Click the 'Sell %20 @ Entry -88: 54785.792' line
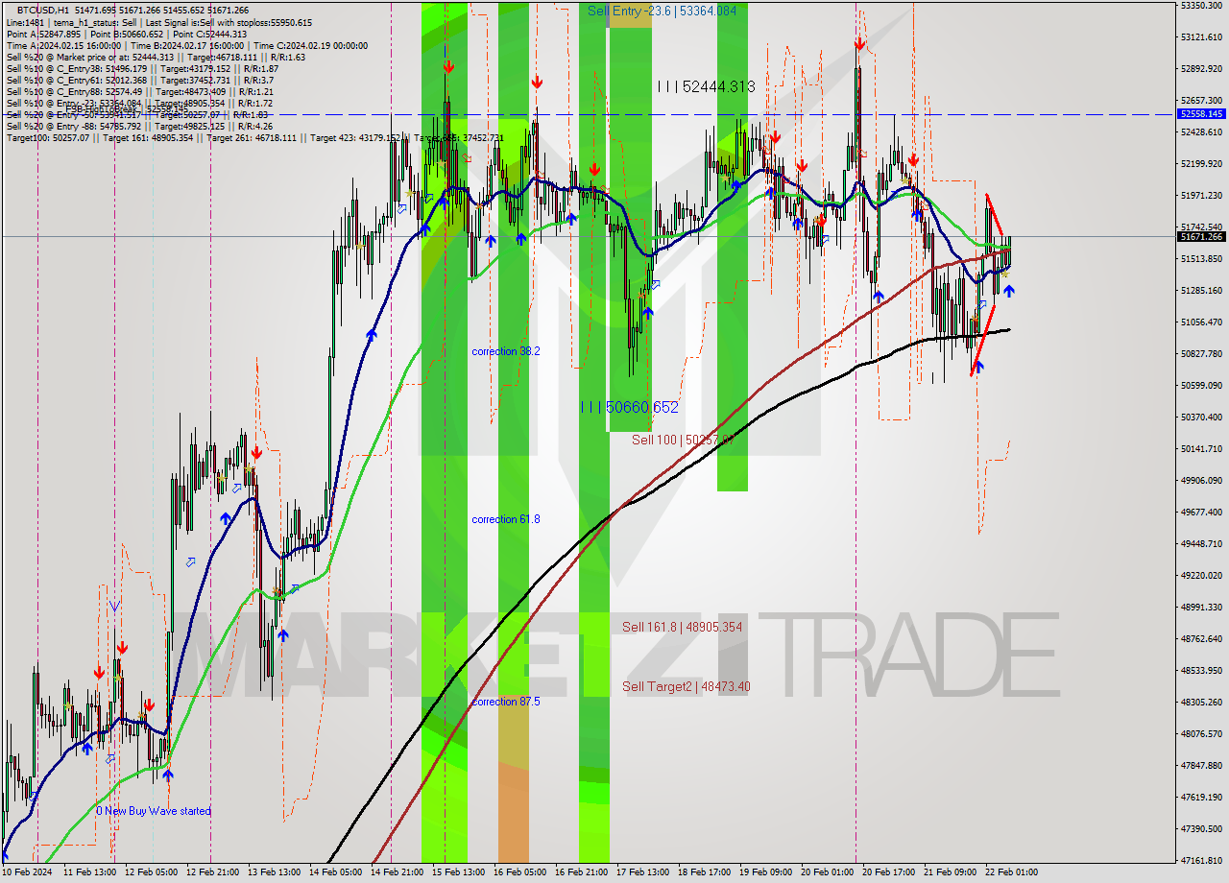Screen dimensions: 1229x883 (138, 126)
